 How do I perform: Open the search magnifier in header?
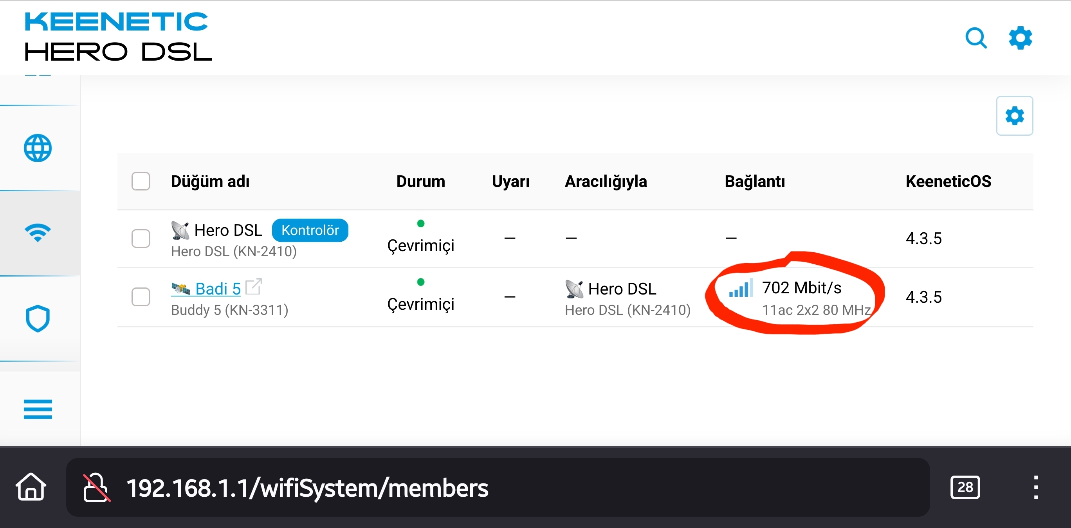pos(976,38)
